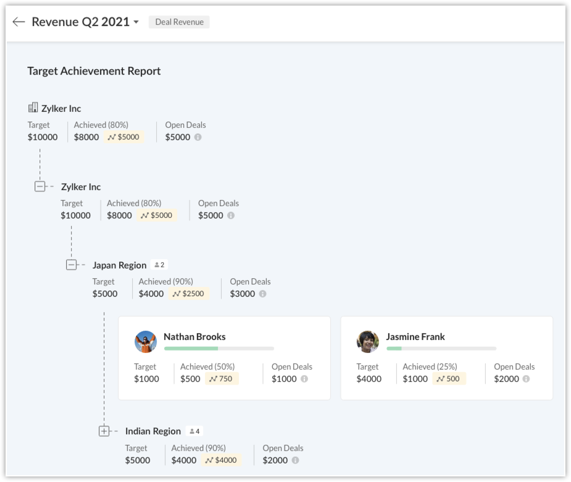Click info icon beside top Zylker Inc open deals
Image resolution: width=571 pixels, height=482 pixels.
tap(198, 137)
